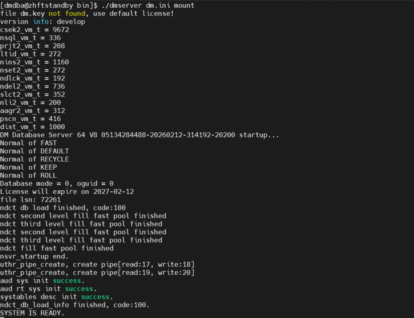Click the 'Normal of RECYCLE' line
Screen dimensions: 414x318
tap(35, 159)
